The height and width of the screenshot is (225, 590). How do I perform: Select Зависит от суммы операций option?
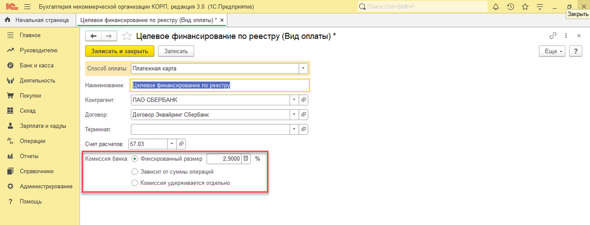(135, 172)
